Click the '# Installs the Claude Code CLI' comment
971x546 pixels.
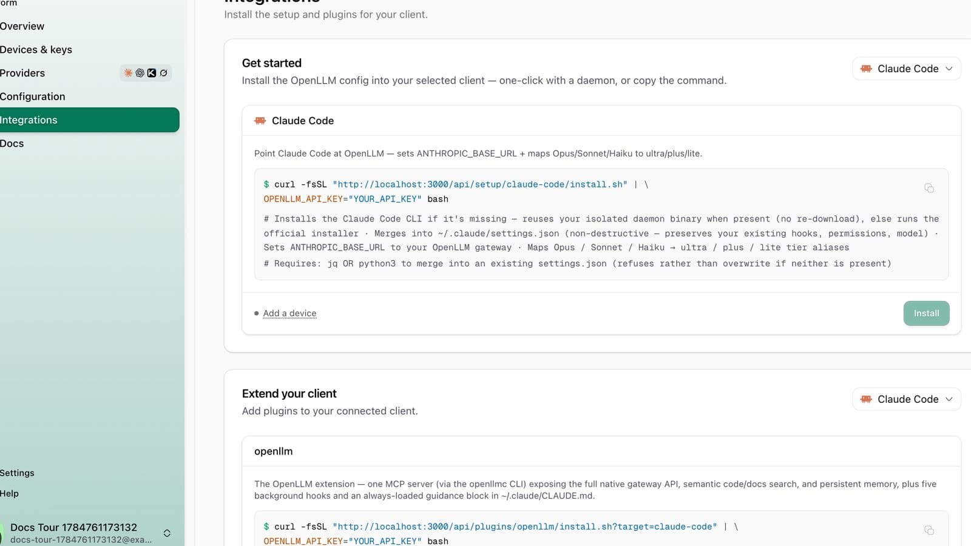tap(601, 233)
